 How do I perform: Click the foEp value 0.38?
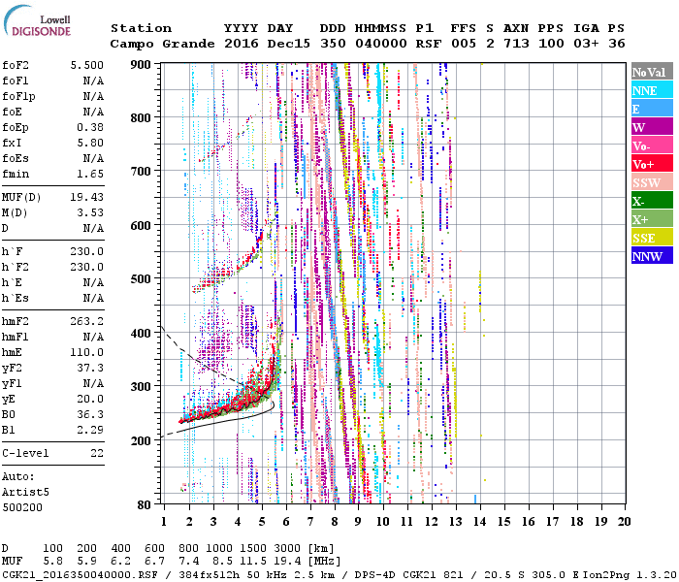pos(90,127)
